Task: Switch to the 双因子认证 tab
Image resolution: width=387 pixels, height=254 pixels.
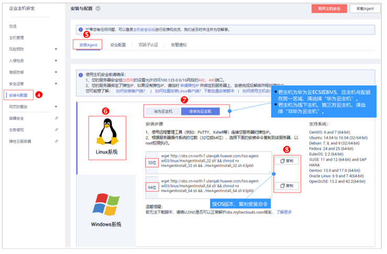Action: click(x=148, y=45)
